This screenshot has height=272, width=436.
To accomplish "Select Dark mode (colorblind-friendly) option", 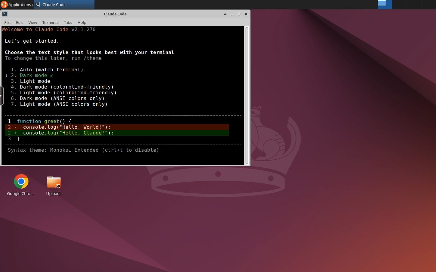I will (62, 87).
